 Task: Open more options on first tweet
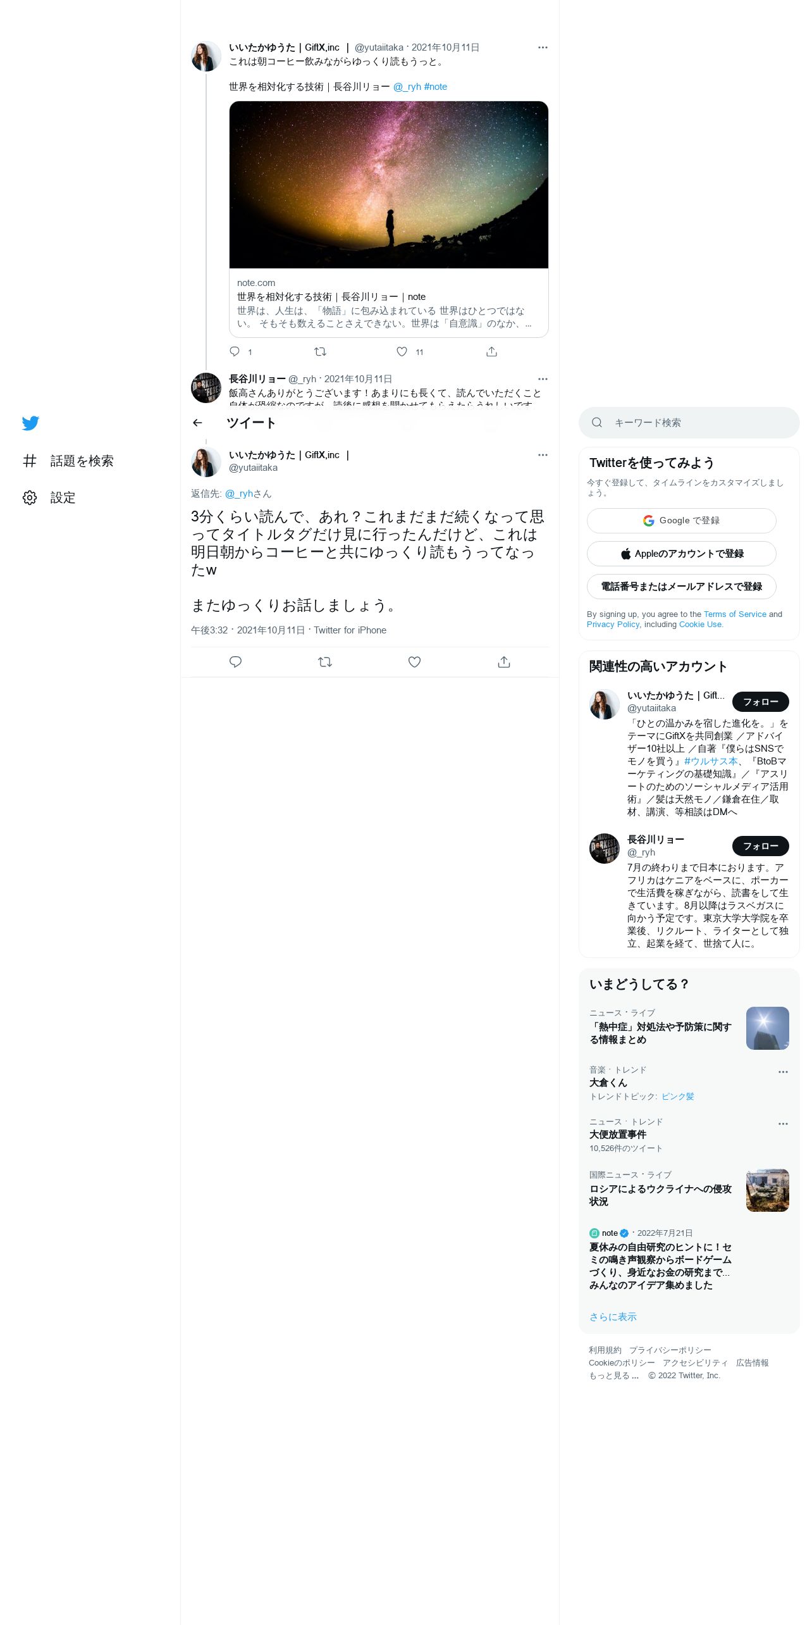click(x=543, y=47)
